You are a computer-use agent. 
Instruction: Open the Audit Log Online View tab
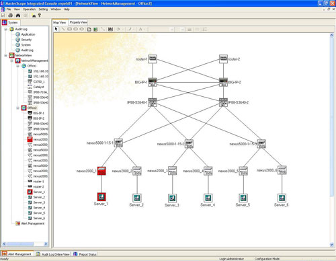53,254
